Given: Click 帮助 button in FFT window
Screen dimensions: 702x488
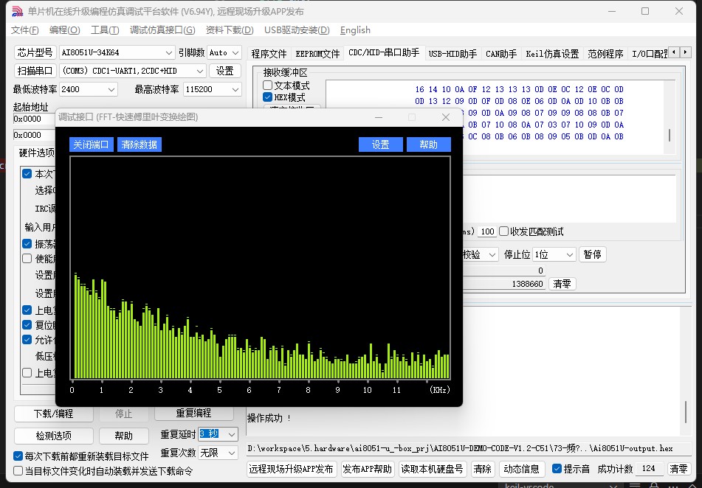Looking at the screenshot, I should click(x=428, y=144).
